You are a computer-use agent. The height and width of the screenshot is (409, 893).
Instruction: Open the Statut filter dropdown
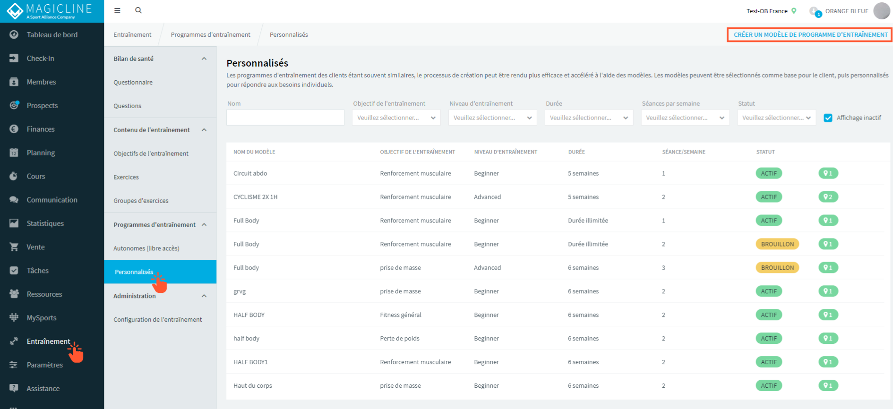(x=777, y=118)
